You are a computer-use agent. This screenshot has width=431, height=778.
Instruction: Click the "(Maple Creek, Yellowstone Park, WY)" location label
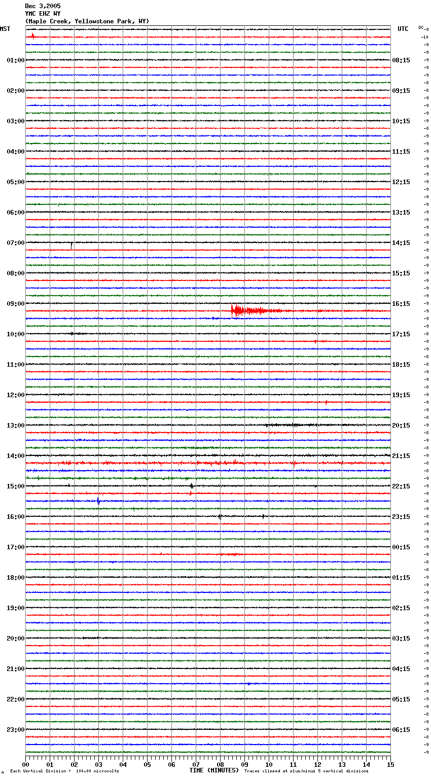[x=87, y=21]
